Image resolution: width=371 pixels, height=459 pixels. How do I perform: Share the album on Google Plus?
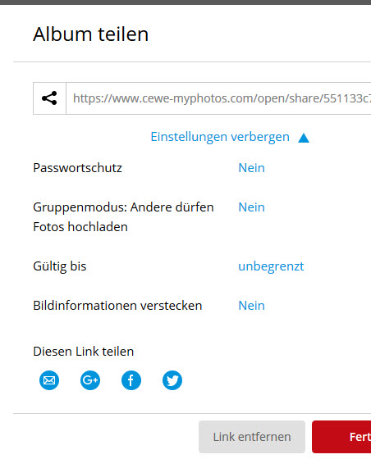coord(90,380)
